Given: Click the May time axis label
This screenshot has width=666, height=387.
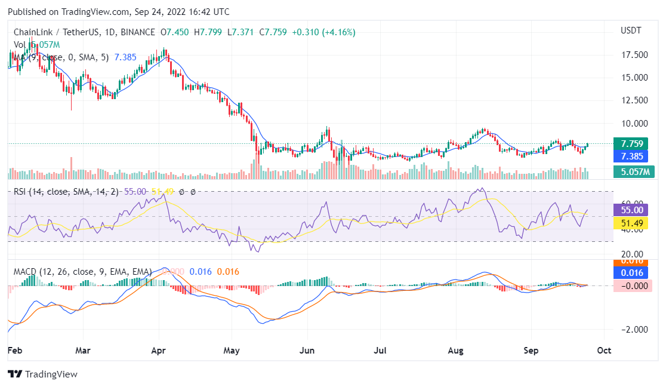Looking at the screenshot, I should (232, 351).
